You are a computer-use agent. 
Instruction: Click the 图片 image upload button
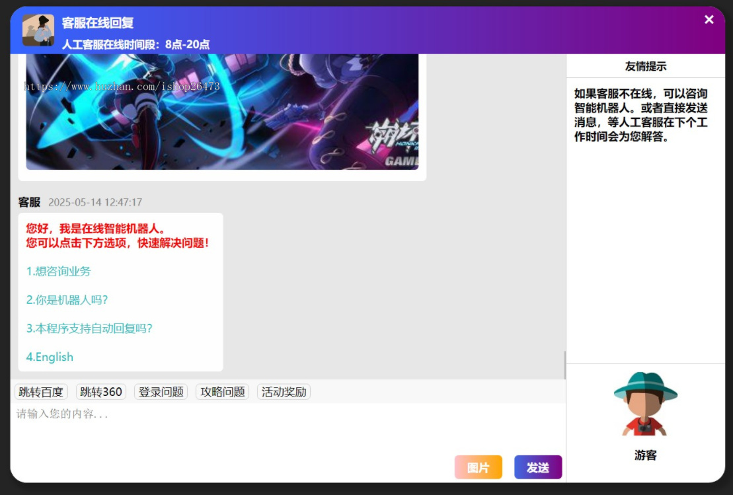click(479, 467)
